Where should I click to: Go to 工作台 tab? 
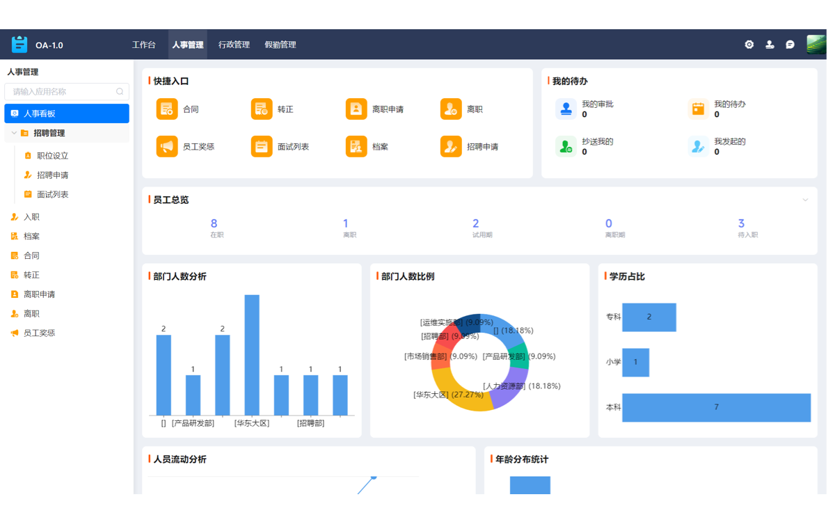point(144,45)
